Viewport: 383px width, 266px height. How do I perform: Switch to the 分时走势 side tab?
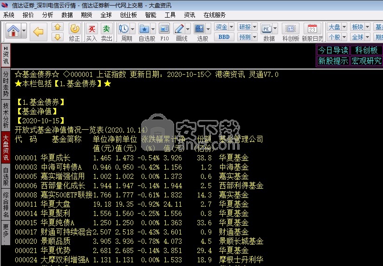(x=6, y=84)
